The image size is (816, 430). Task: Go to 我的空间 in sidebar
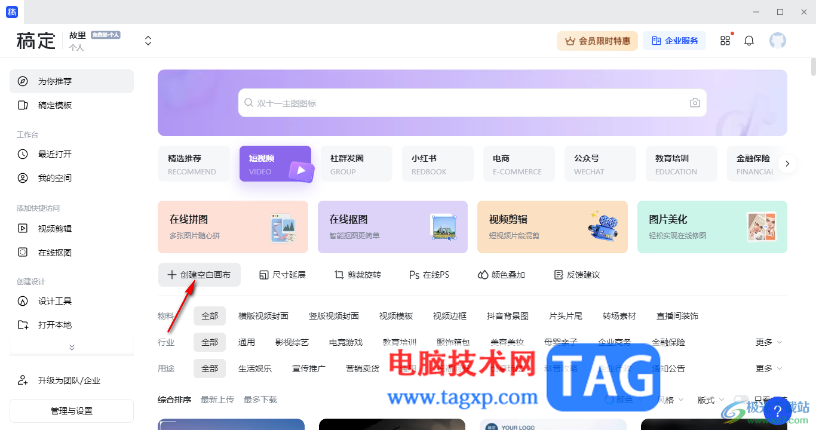click(72, 178)
